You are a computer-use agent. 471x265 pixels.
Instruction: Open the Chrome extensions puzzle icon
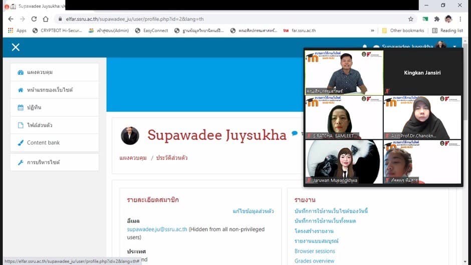436,19
